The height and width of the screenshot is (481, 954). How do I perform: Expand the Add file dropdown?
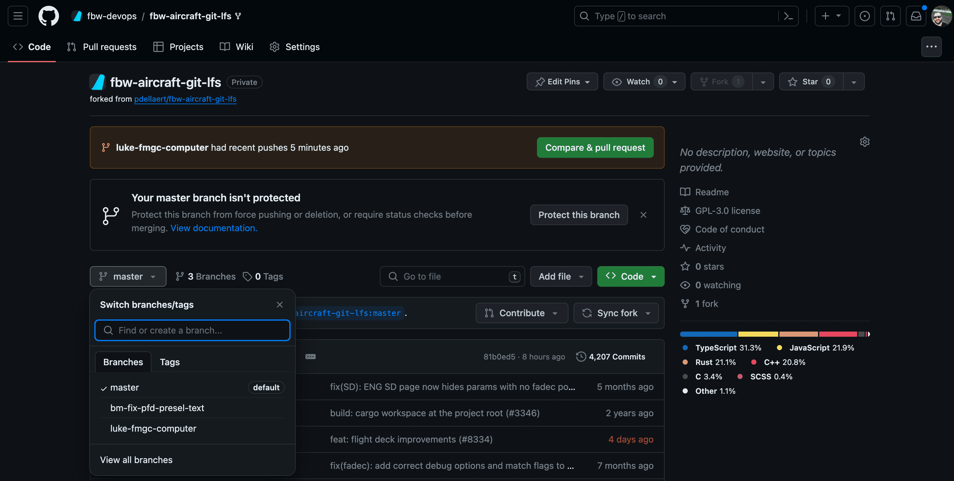(561, 277)
